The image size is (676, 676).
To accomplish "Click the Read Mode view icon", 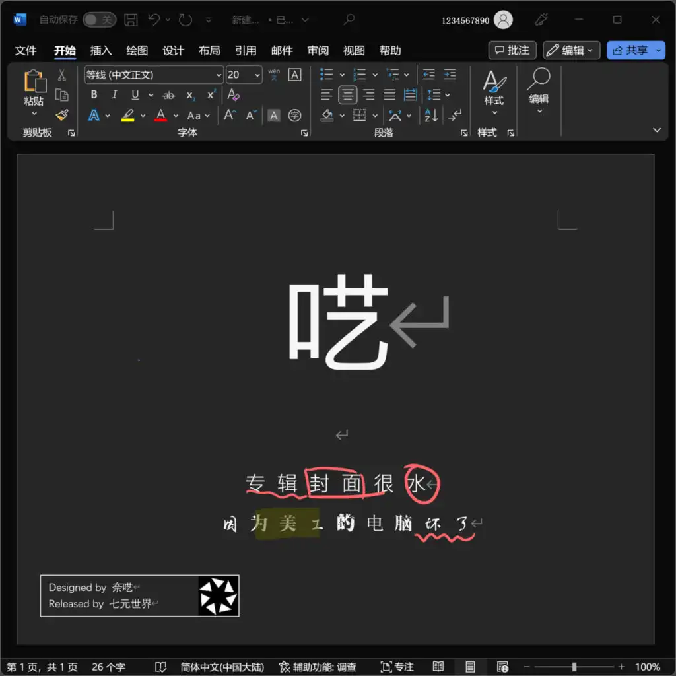I will tap(438, 667).
